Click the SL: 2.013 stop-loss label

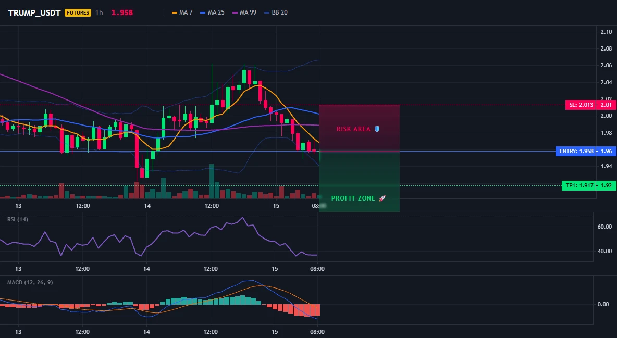click(x=580, y=105)
